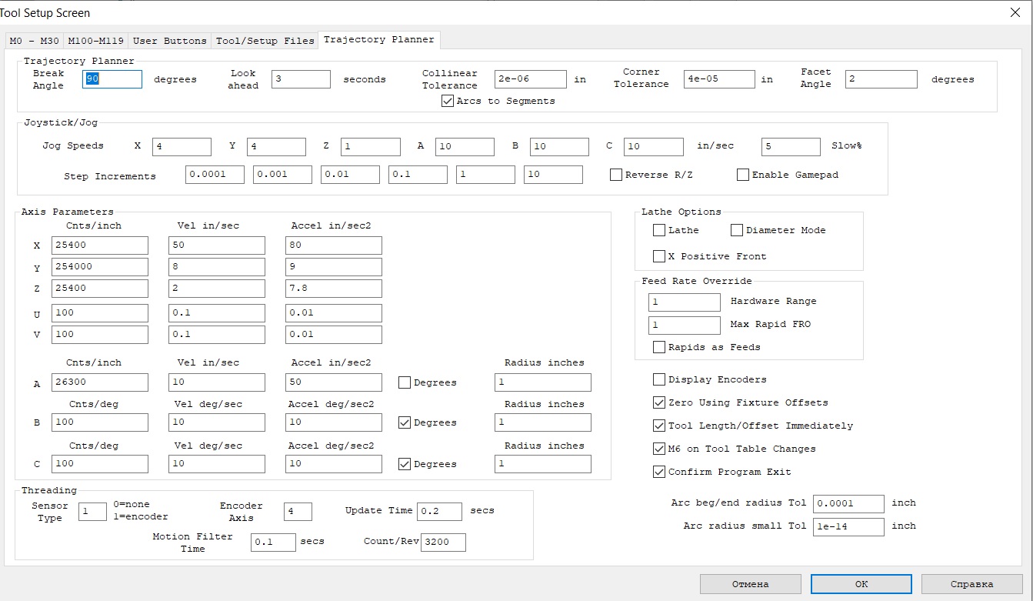The width and height of the screenshot is (1033, 601).
Task: Tick the A axis Degrees checkbox
Action: tap(405, 382)
